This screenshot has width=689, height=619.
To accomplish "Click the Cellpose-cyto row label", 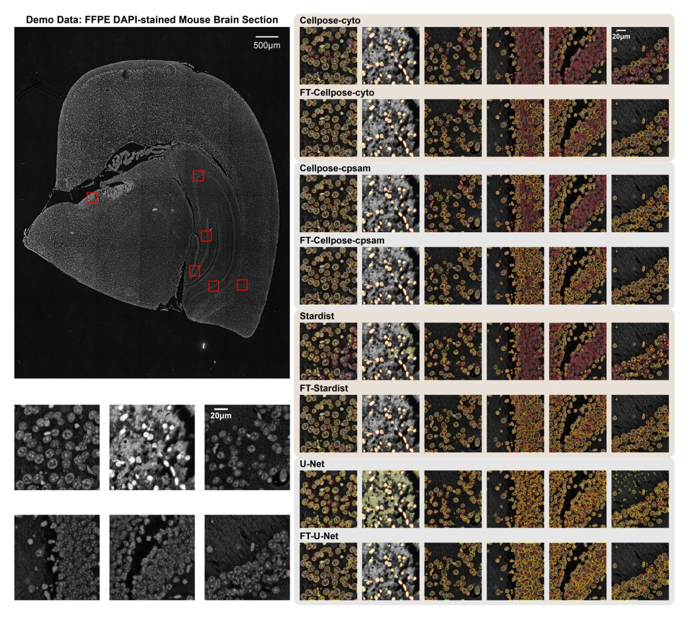I will [x=330, y=20].
